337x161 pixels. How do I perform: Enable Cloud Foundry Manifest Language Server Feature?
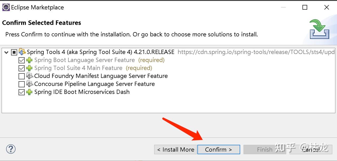pos(22,76)
